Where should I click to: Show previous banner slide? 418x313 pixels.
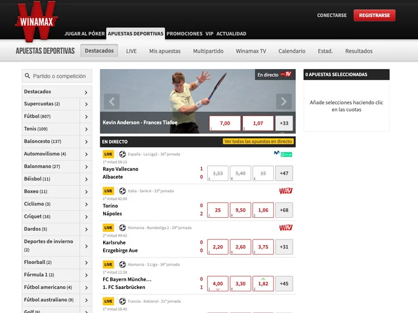tap(111, 101)
